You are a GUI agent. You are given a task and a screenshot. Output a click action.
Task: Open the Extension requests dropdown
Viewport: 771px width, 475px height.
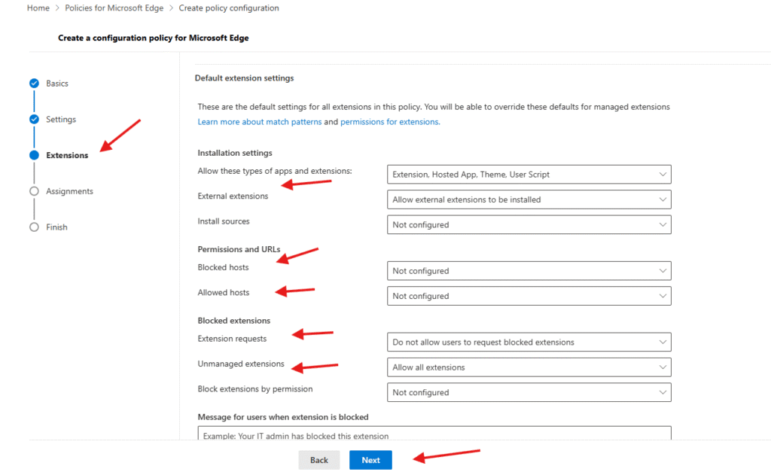coord(529,343)
